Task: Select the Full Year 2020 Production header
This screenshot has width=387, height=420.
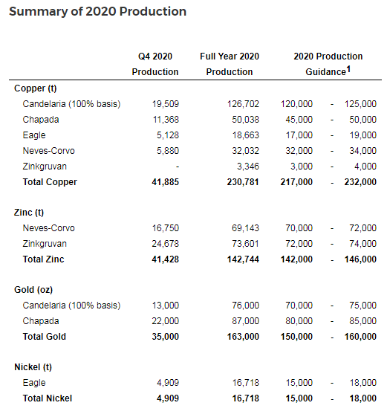Action: click(230, 64)
